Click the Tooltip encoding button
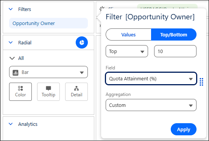This screenshot has height=141, width=209. tap(48, 92)
